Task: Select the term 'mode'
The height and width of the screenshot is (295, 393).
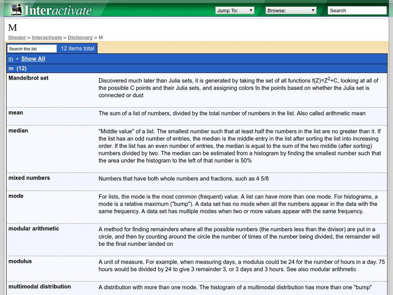Action: point(16,196)
